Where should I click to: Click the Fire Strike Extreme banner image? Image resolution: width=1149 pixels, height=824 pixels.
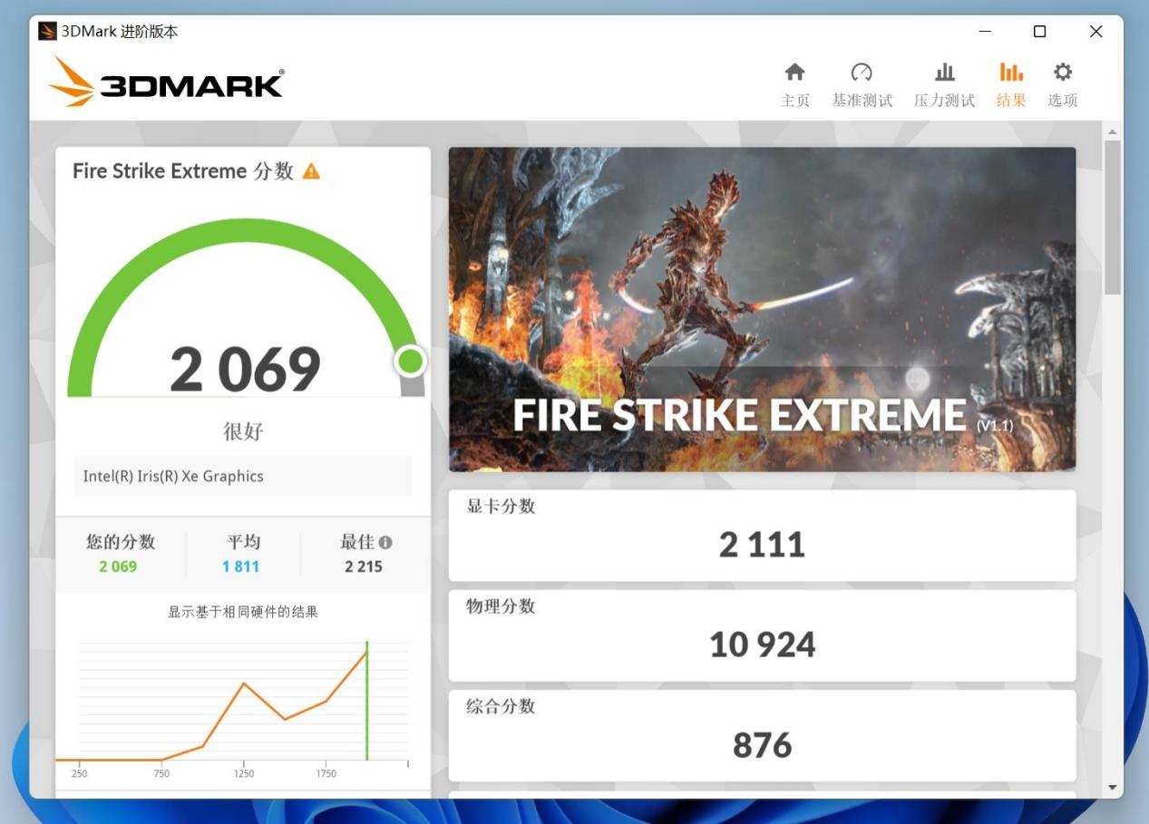point(762,308)
